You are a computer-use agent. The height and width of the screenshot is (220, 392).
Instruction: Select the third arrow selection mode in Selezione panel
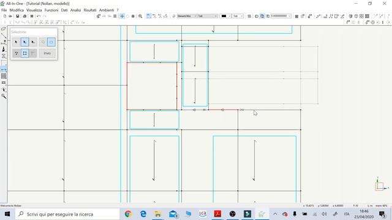33,42
